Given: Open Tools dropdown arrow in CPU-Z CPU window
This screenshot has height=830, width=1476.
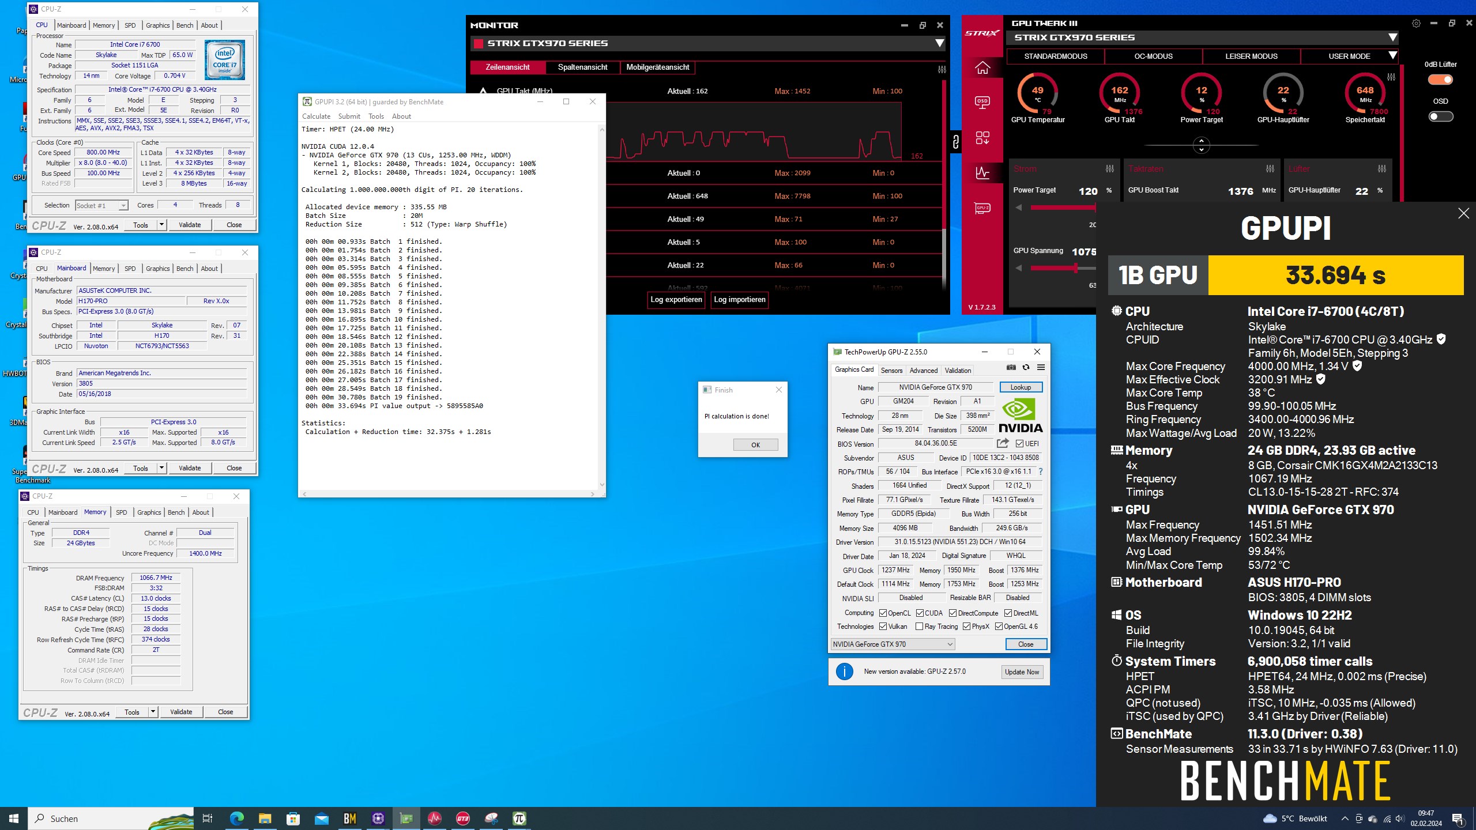Looking at the screenshot, I should pyautogui.click(x=161, y=225).
